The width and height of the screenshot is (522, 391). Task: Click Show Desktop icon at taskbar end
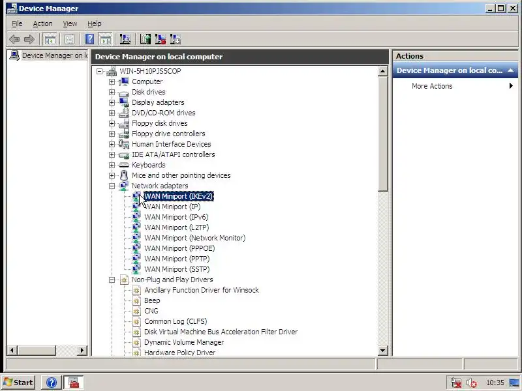[515, 383]
